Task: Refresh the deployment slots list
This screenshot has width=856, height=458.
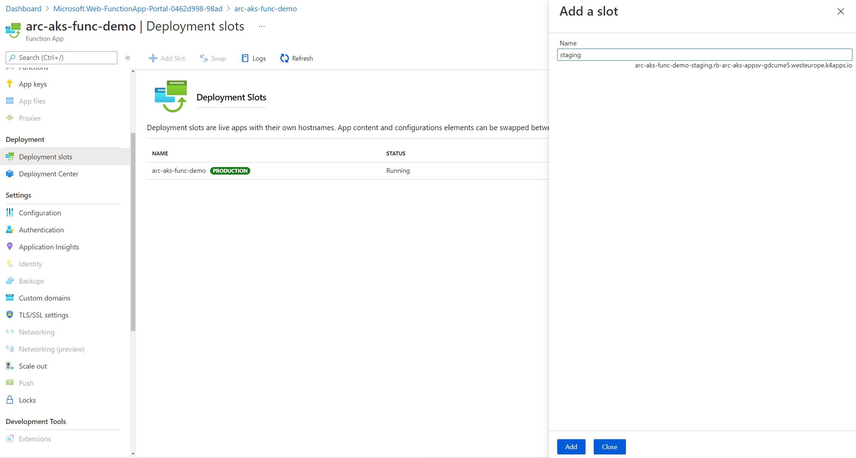Action: [x=296, y=58]
